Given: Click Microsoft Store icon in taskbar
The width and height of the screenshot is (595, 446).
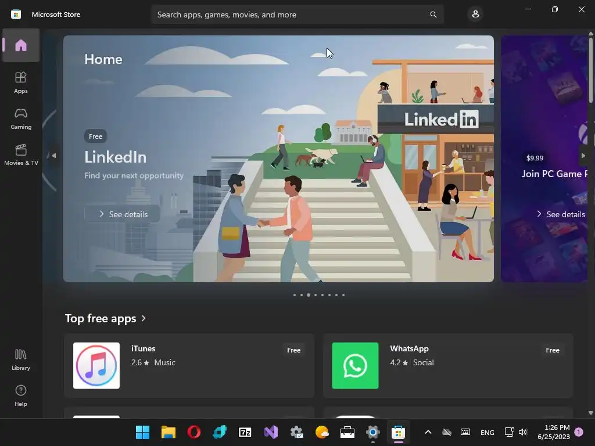Looking at the screenshot, I should [398, 432].
